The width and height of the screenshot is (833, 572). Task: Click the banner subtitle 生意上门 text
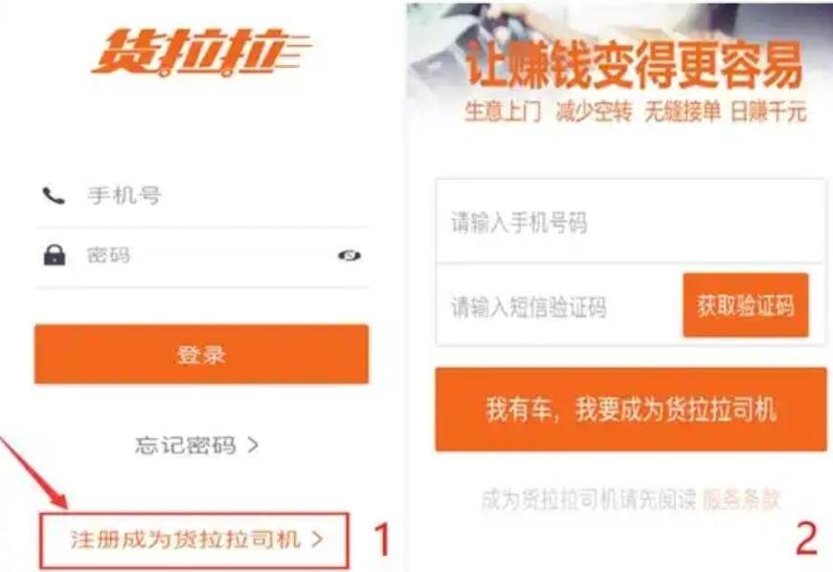coord(503,111)
